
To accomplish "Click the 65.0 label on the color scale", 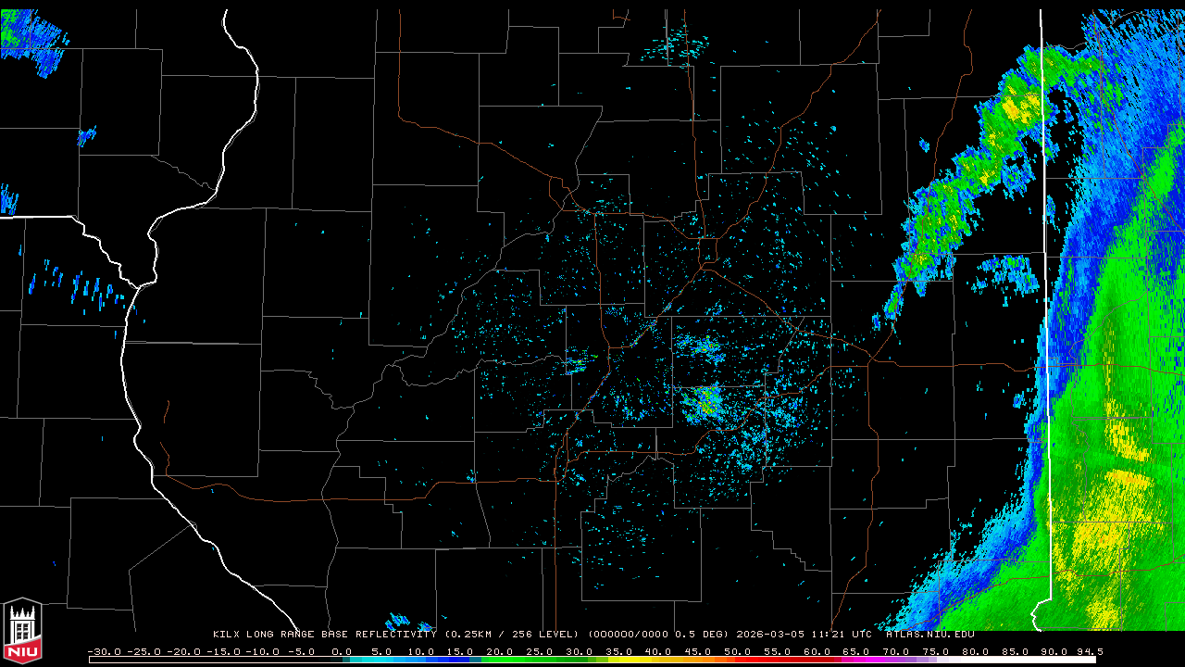I will click(855, 652).
